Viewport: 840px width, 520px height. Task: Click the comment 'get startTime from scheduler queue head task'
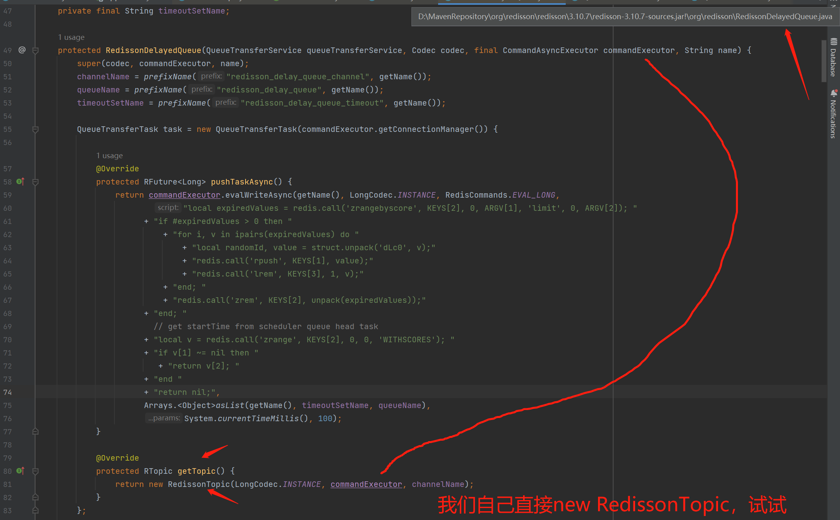click(273, 326)
